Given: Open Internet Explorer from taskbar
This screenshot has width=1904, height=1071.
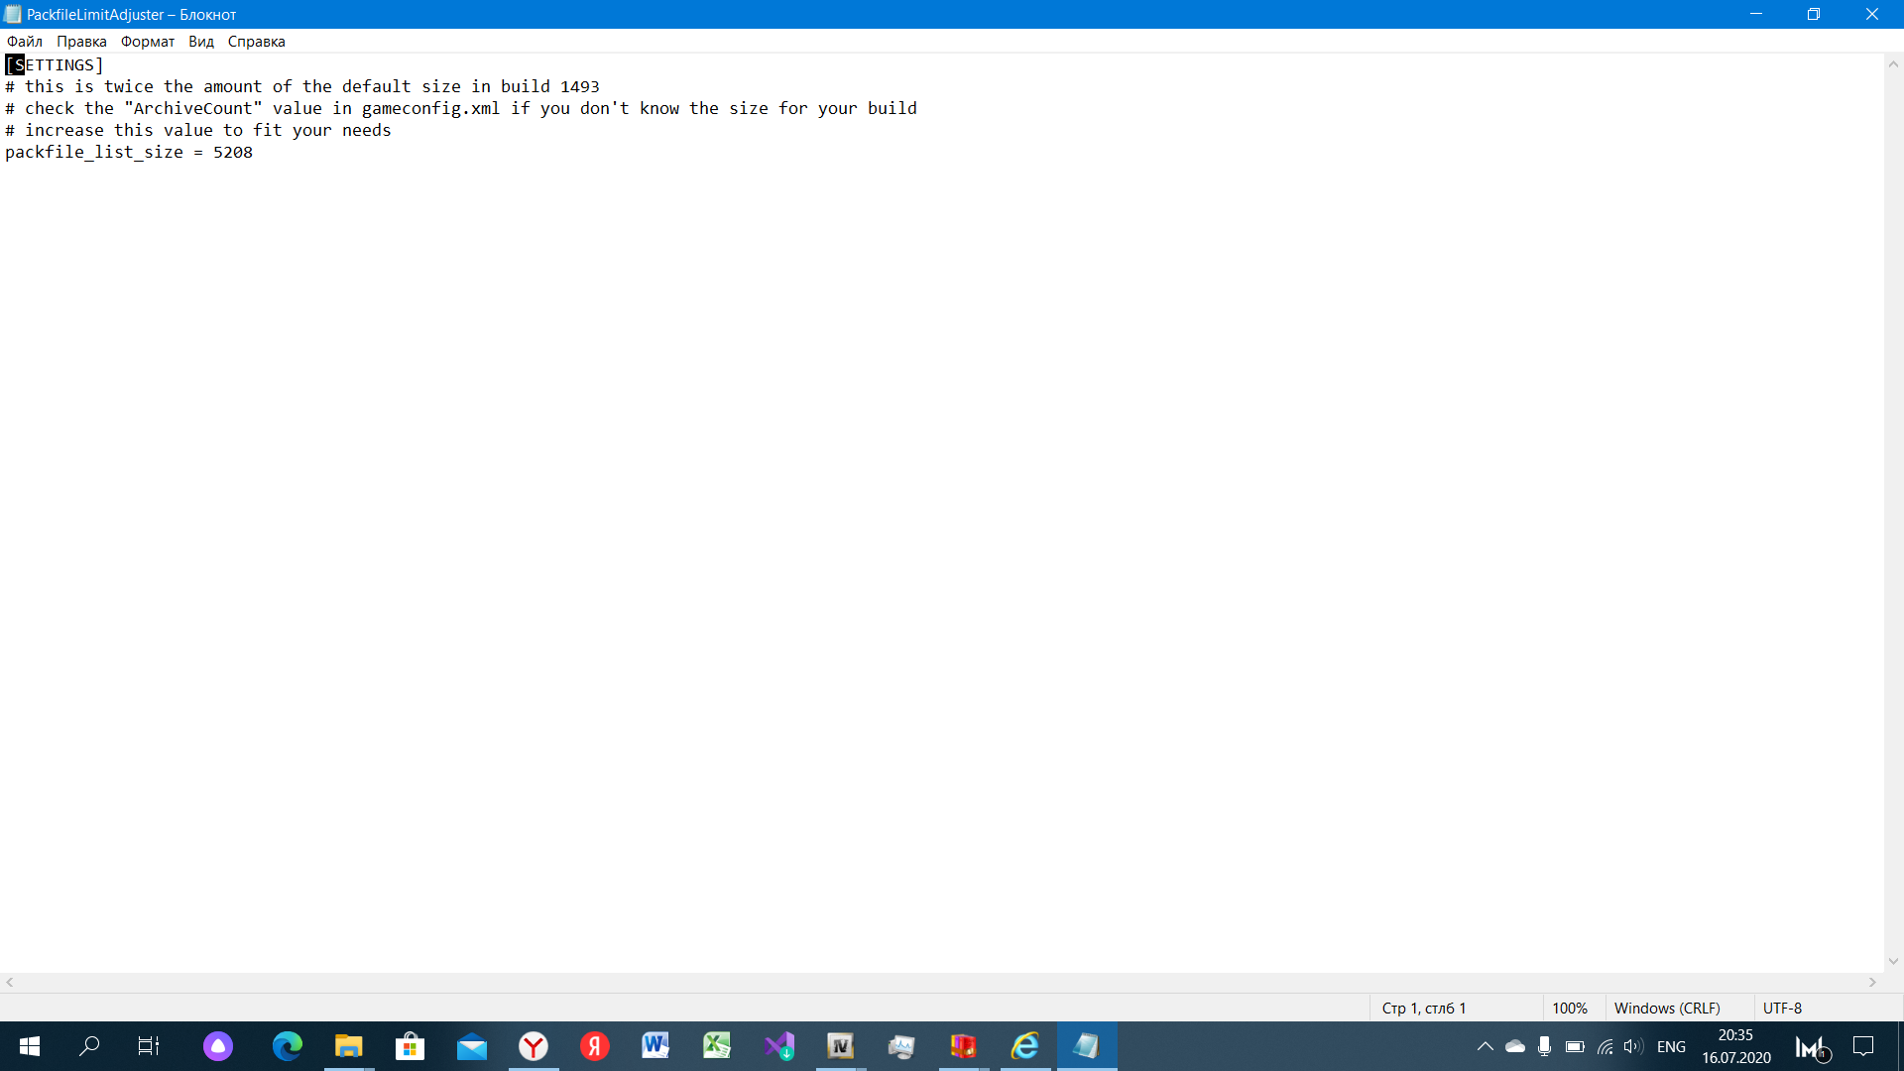Looking at the screenshot, I should pos(1024,1046).
